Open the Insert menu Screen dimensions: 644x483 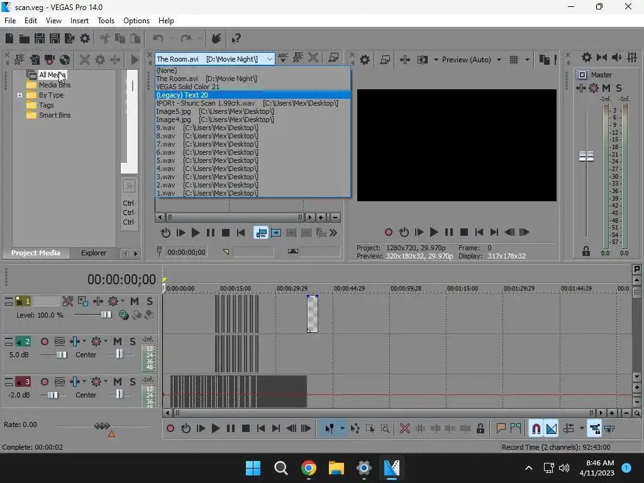coord(79,21)
